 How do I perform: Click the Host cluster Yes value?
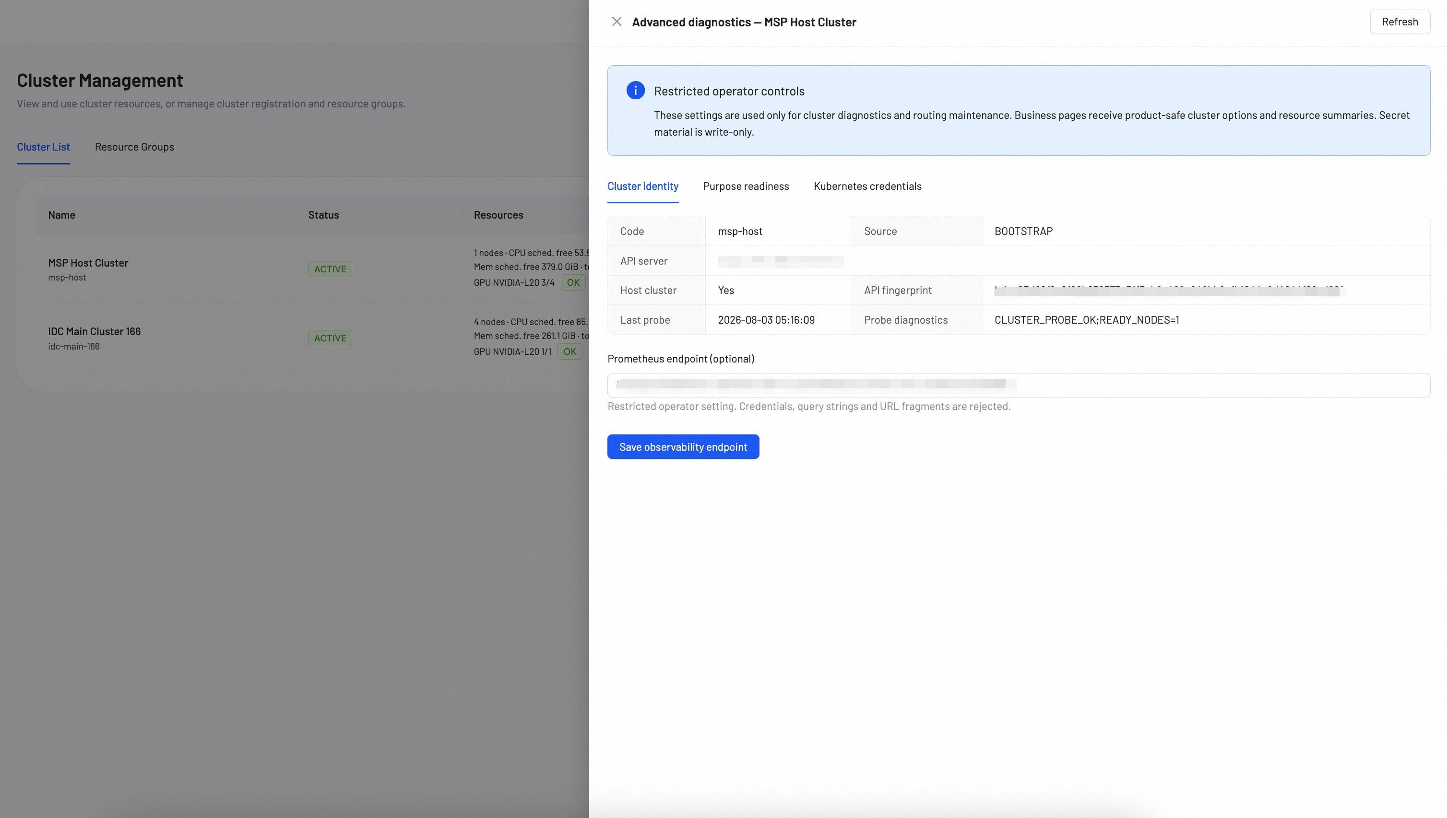click(x=726, y=291)
